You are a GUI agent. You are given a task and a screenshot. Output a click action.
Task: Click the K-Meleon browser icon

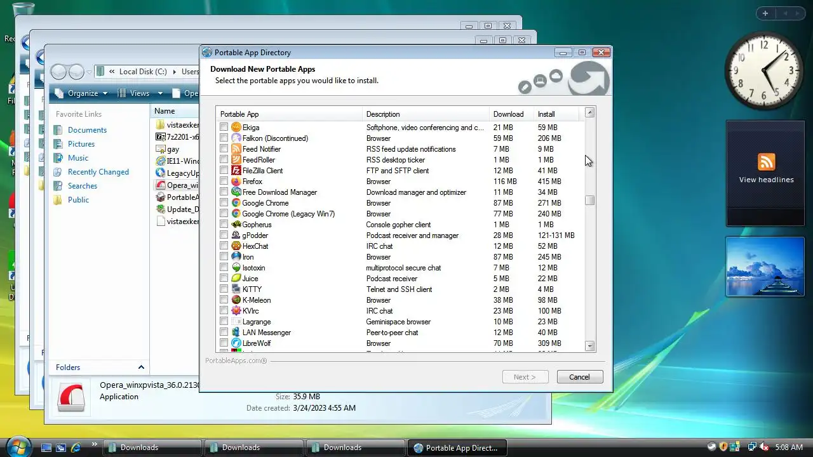[x=236, y=300]
